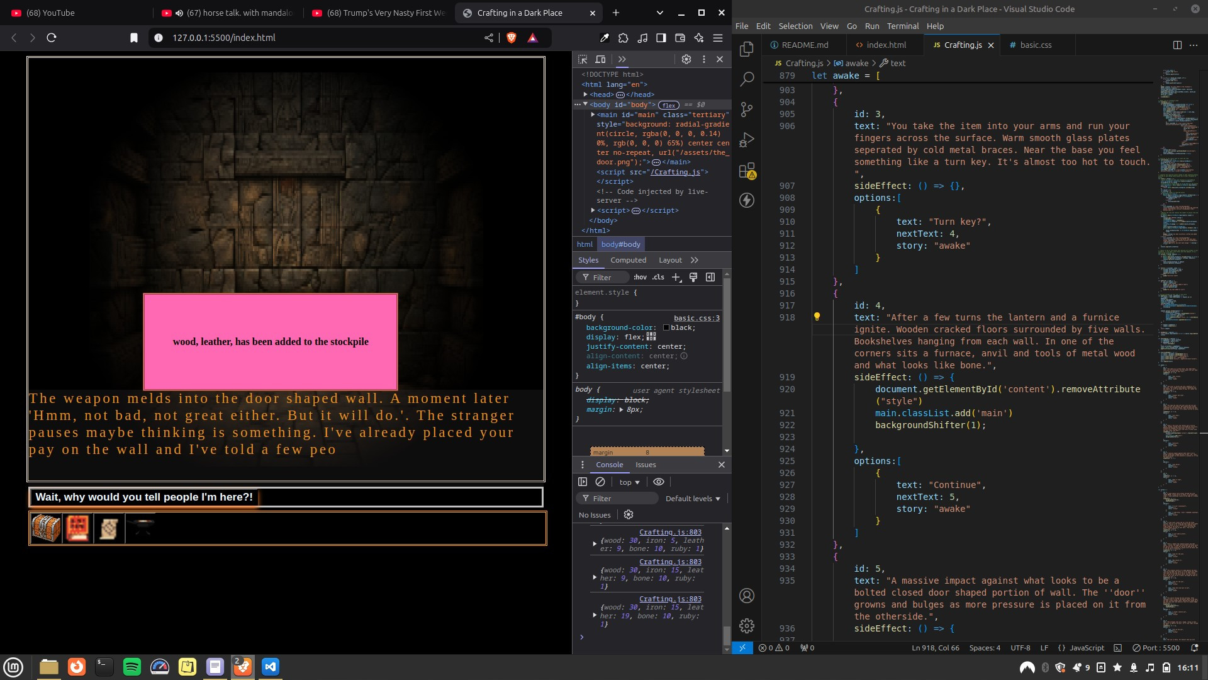Open browser tab search dropdown arrow
Image resolution: width=1208 pixels, height=680 pixels.
coord(659,13)
